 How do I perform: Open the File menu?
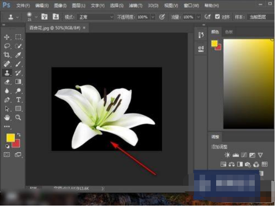click(23, 6)
